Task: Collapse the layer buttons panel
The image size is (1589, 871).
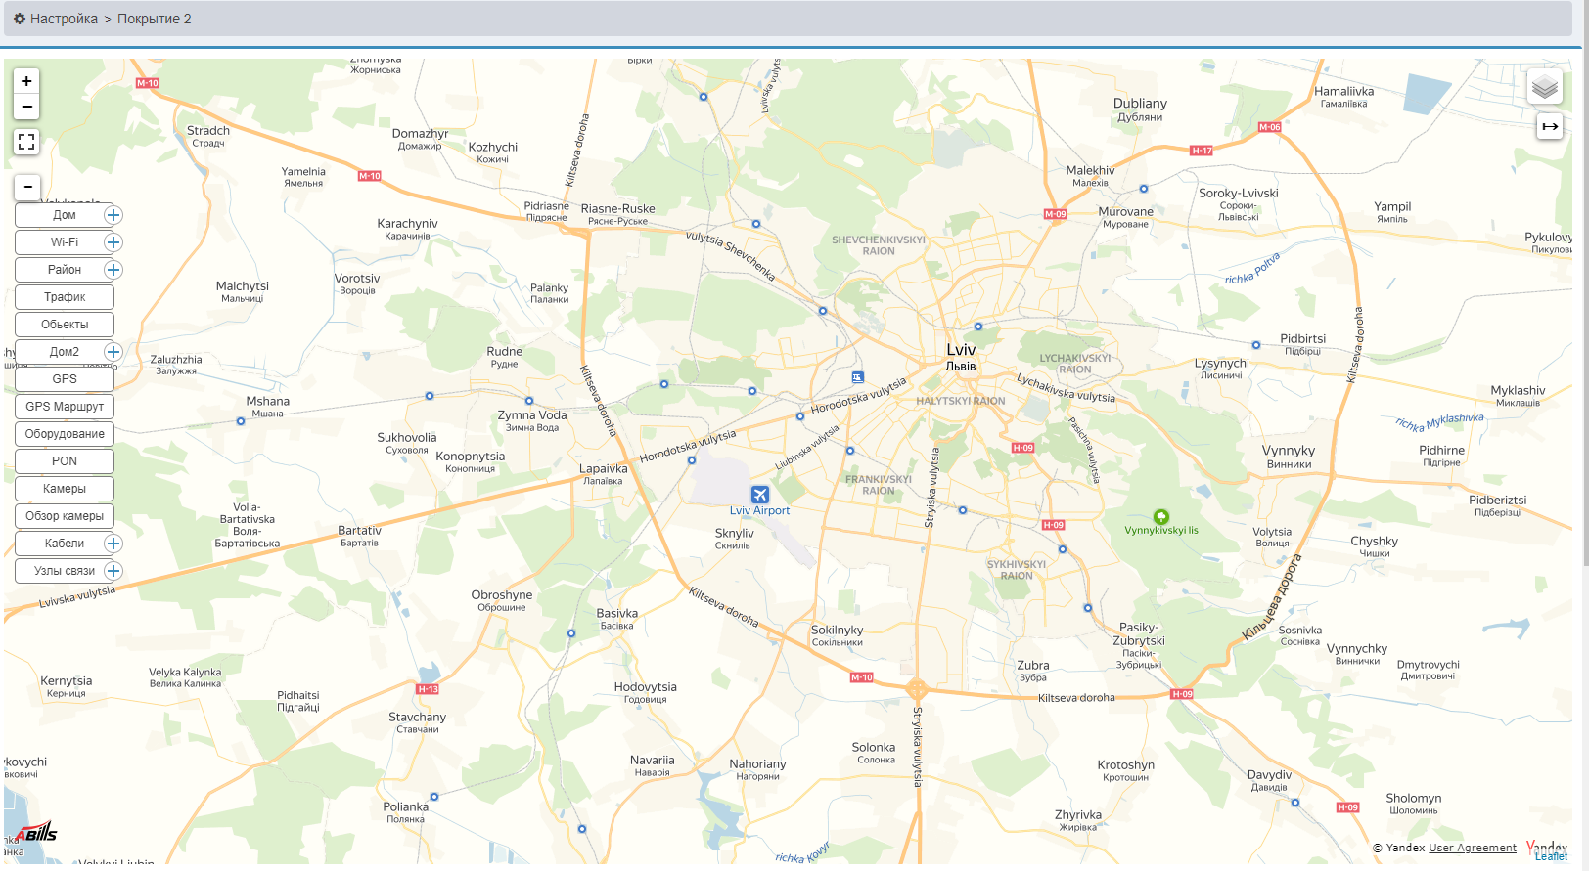Action: click(27, 187)
